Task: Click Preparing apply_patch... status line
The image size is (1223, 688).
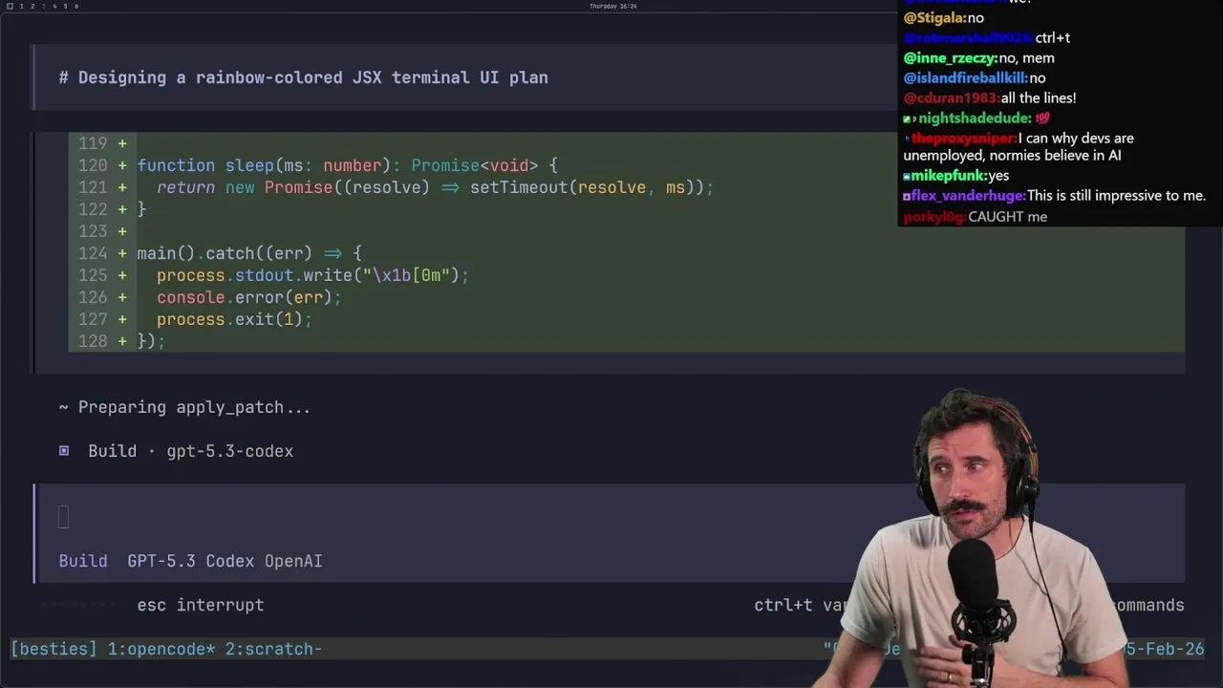Action: tap(184, 407)
